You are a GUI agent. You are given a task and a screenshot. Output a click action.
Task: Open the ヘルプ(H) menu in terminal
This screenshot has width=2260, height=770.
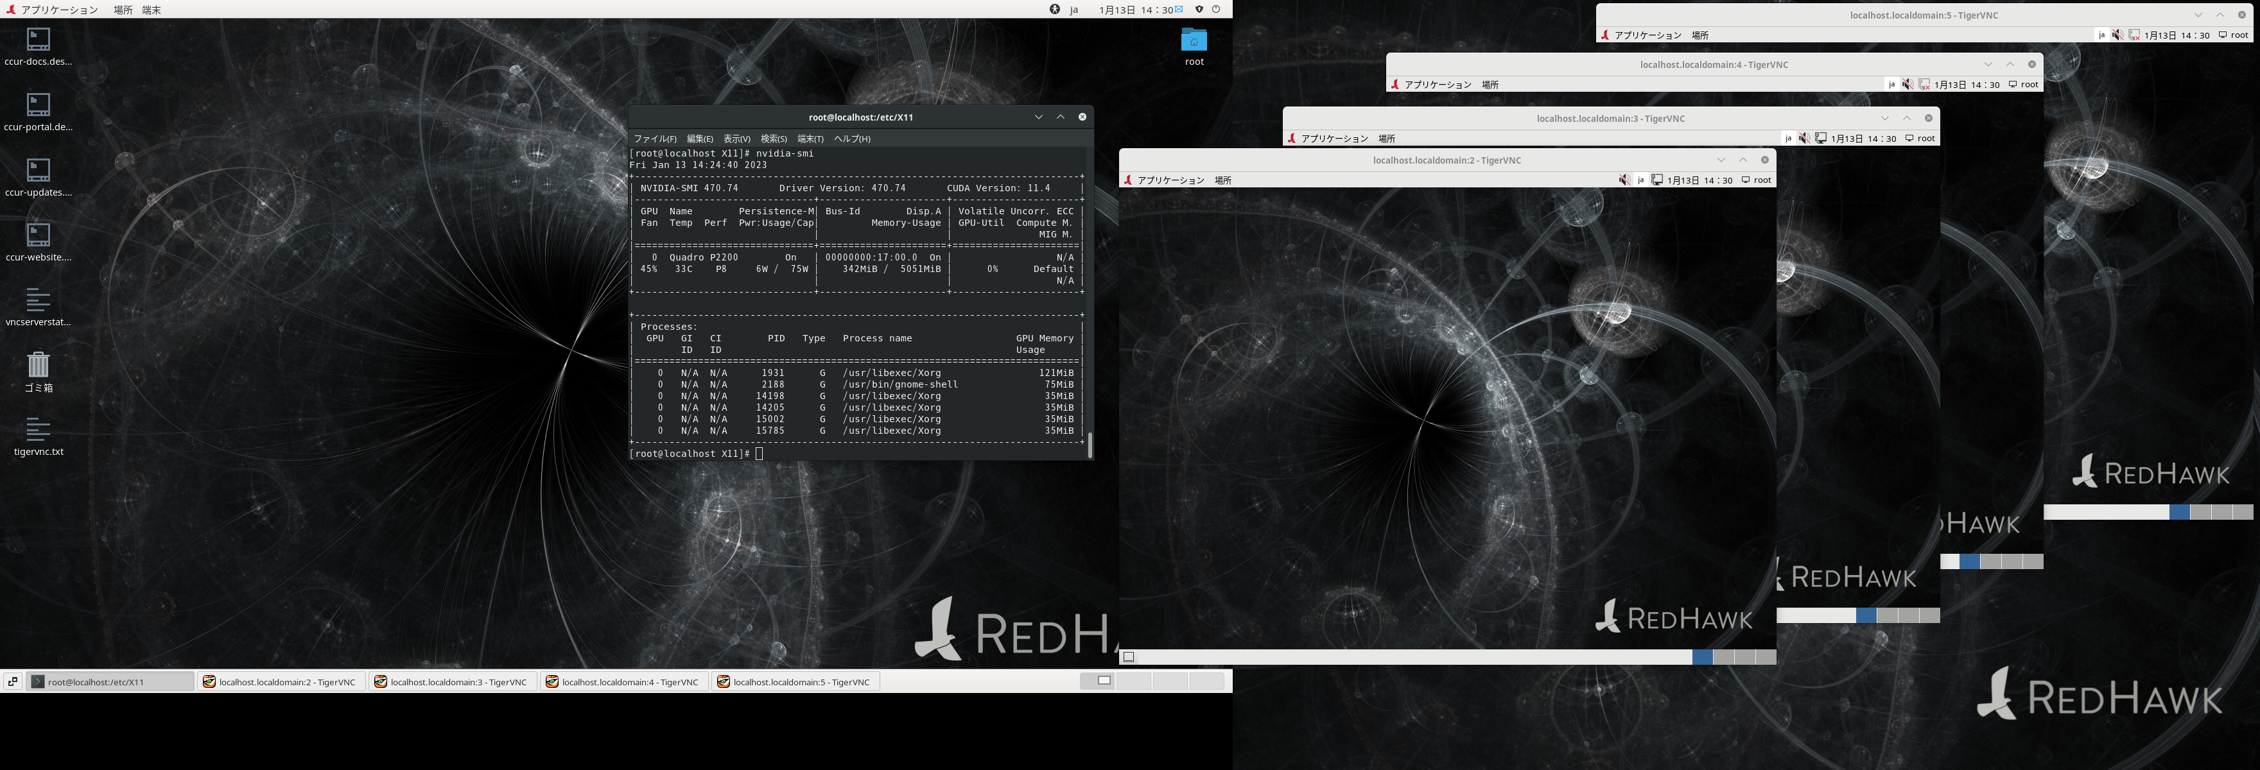point(852,139)
